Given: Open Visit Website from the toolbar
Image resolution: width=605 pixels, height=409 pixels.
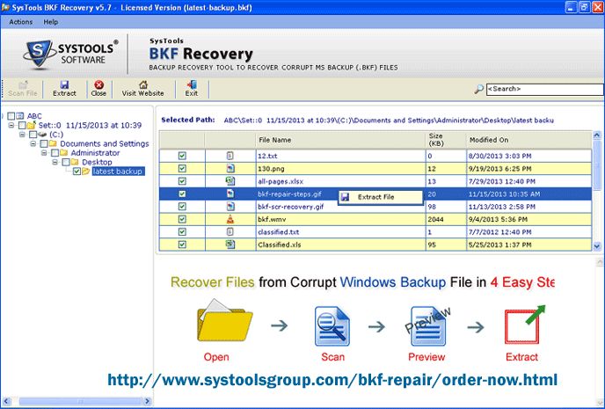Looking at the screenshot, I should (x=142, y=88).
